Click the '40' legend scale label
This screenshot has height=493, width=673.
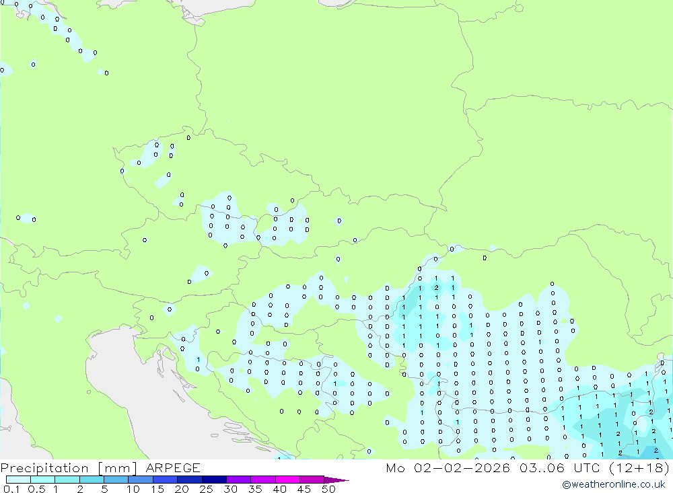tap(279, 489)
